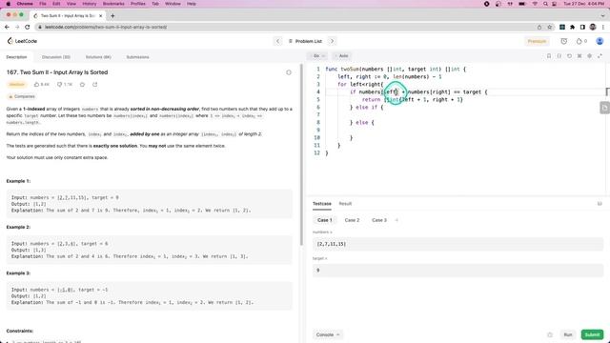
Task: Open the user profile avatar
Action: click(x=600, y=41)
